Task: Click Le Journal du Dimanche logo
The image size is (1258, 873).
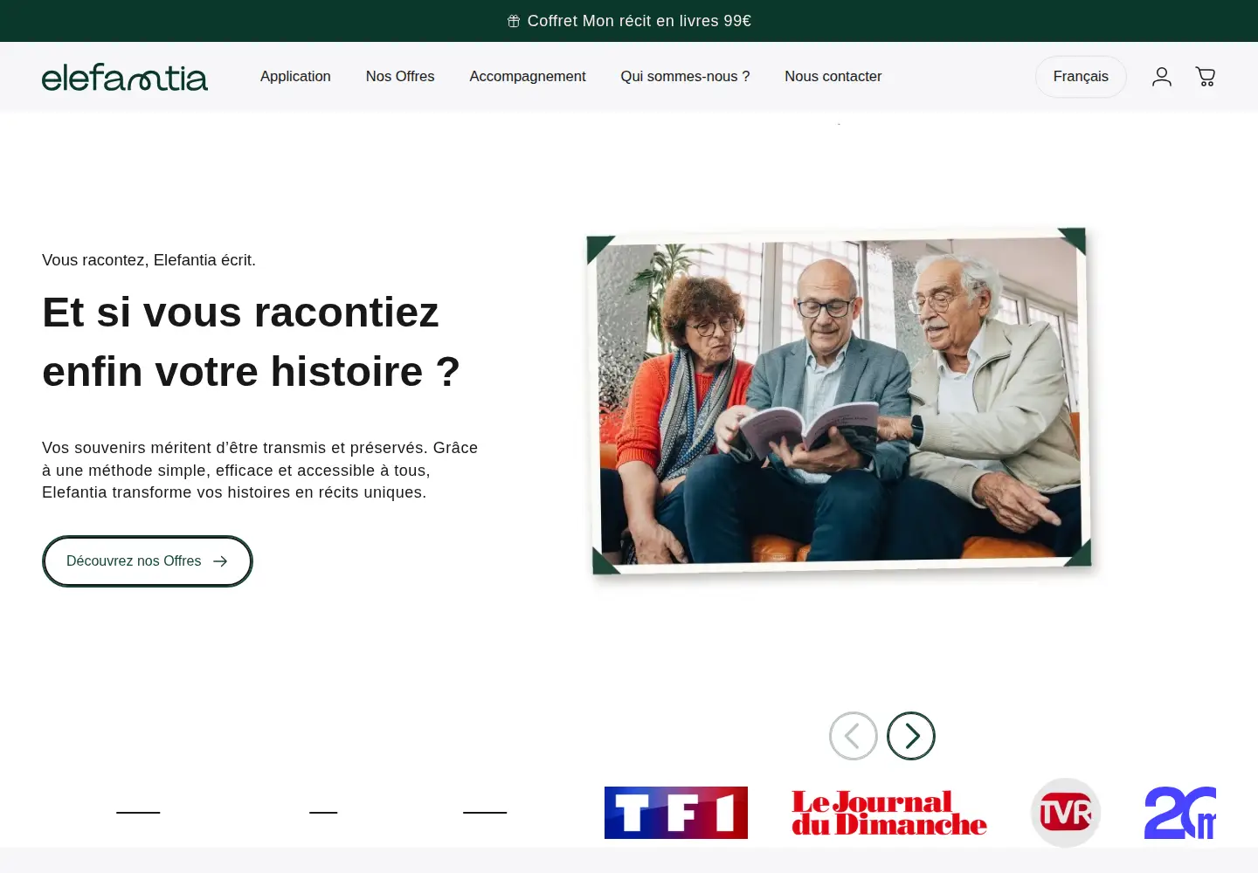Action: pos(889,813)
